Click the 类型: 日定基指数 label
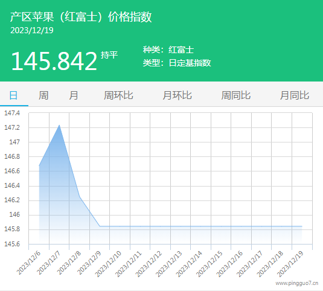This screenshot has height=291, width=323. tap(177, 63)
